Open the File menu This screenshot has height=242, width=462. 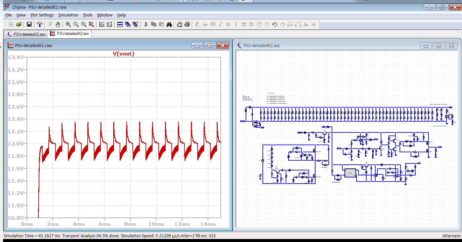click(x=8, y=15)
